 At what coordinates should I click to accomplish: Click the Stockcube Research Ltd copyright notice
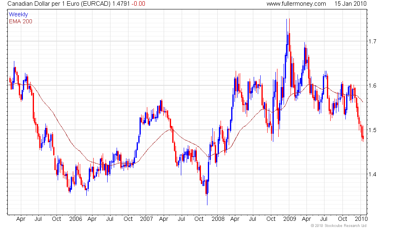pyautogui.click(x=338, y=225)
